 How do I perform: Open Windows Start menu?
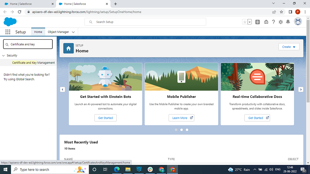tap(5, 169)
